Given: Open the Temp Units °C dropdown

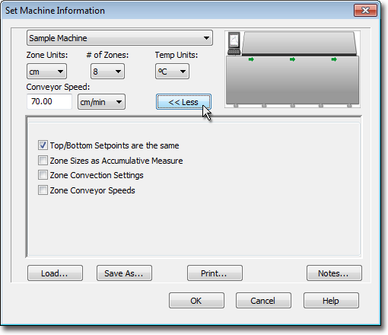Looking at the screenshot, I should click(x=172, y=72).
